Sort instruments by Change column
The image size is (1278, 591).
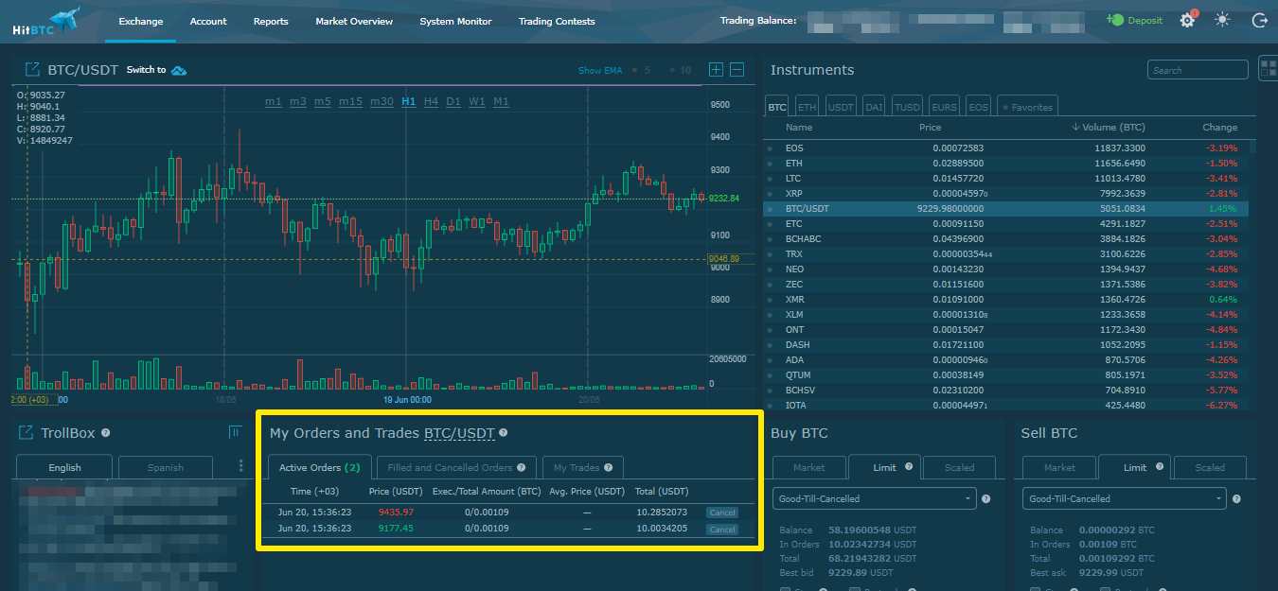(x=1219, y=127)
